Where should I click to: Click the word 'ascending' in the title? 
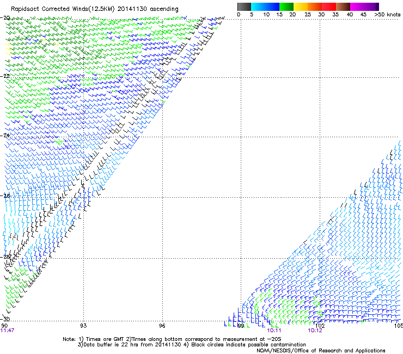[x=164, y=9]
